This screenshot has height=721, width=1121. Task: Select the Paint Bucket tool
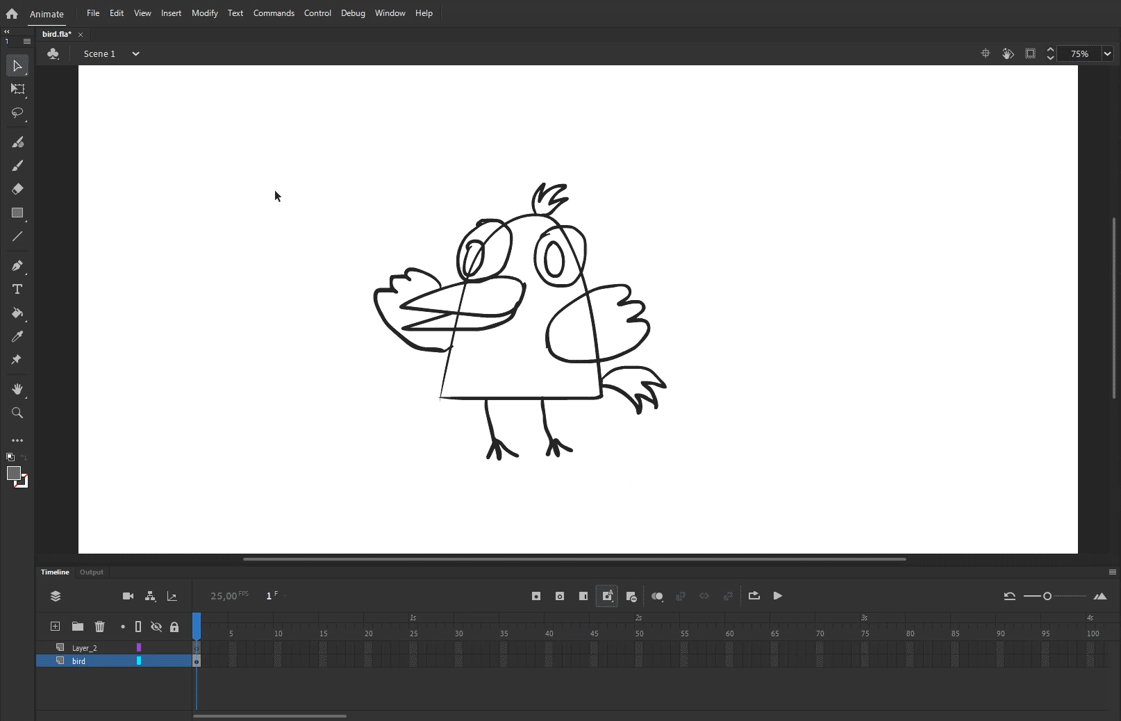[17, 313]
